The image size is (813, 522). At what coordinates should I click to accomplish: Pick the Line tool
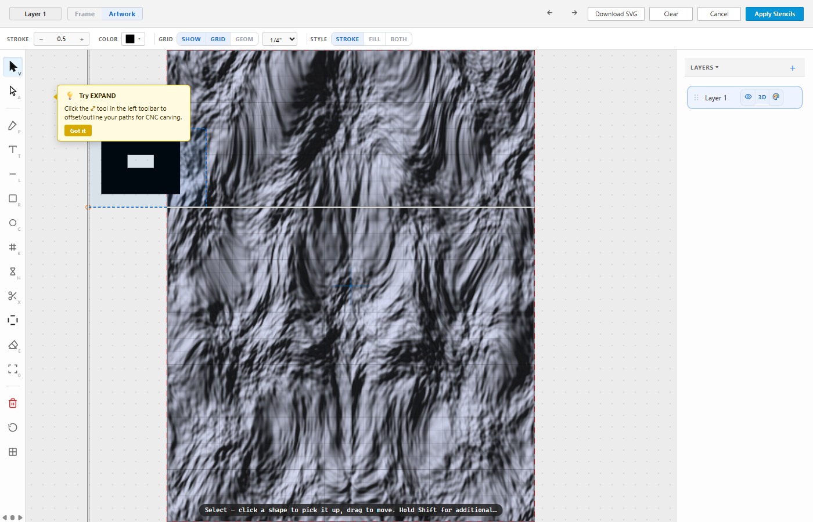coord(13,174)
